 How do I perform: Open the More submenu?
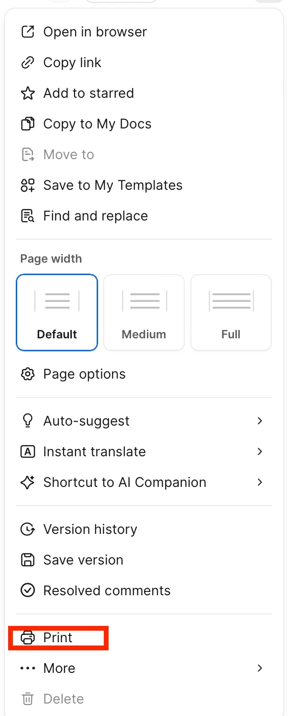(x=144, y=668)
